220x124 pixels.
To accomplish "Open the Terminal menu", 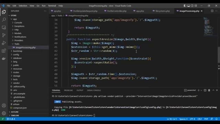I will click(52, 6).
